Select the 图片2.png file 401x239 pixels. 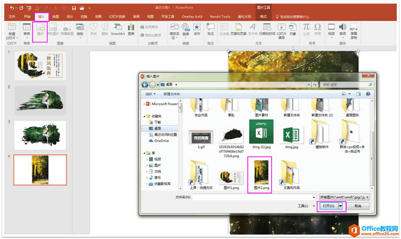pyautogui.click(x=261, y=175)
